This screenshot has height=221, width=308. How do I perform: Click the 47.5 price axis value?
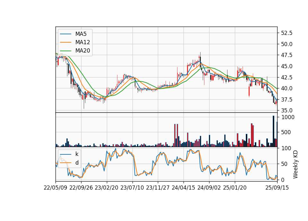click(287, 55)
